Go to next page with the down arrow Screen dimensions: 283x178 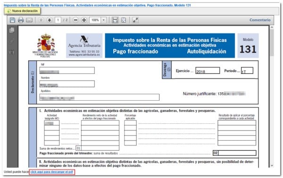coord(49,20)
